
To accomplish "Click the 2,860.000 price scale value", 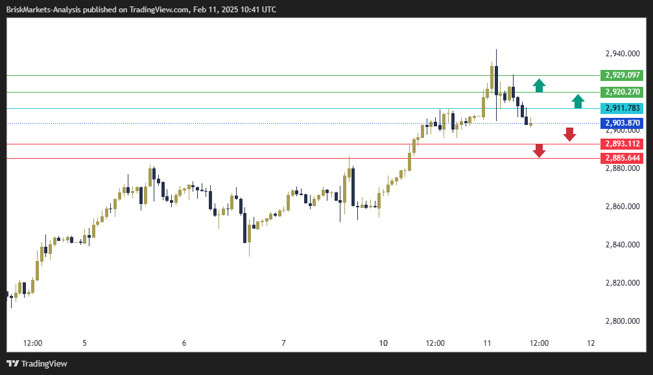I will [x=623, y=207].
